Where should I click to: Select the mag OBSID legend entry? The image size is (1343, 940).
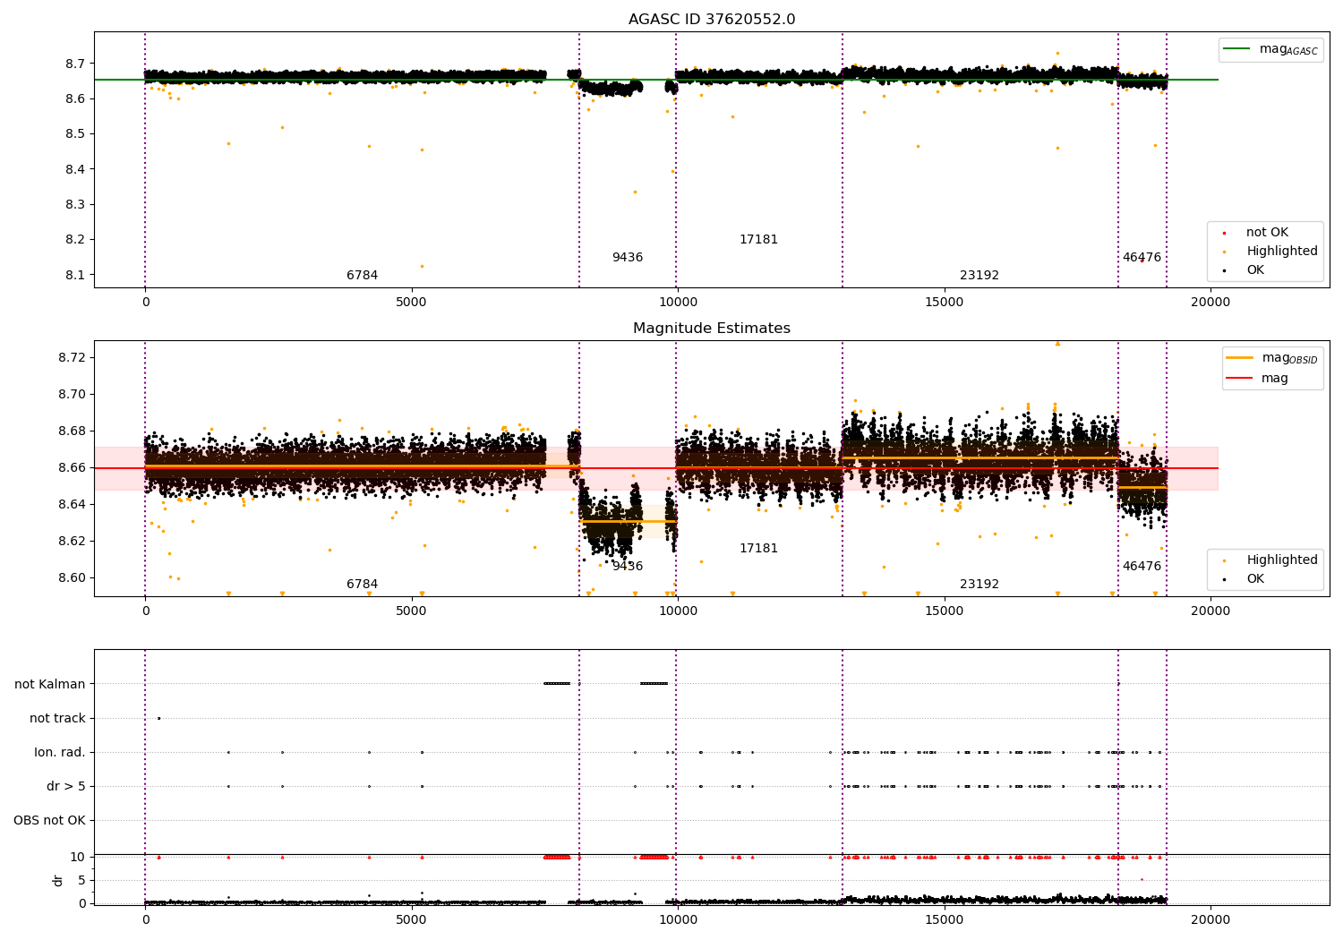[1273, 358]
